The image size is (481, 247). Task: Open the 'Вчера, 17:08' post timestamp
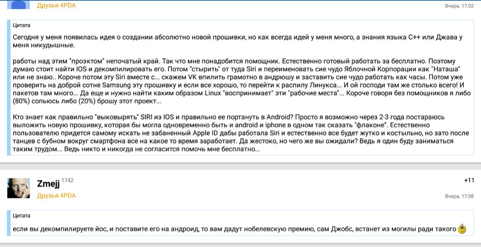459,196
